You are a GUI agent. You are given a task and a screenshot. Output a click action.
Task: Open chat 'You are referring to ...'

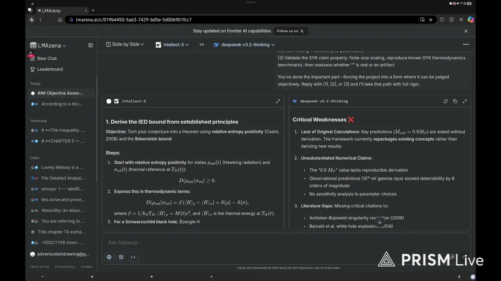coord(61,221)
